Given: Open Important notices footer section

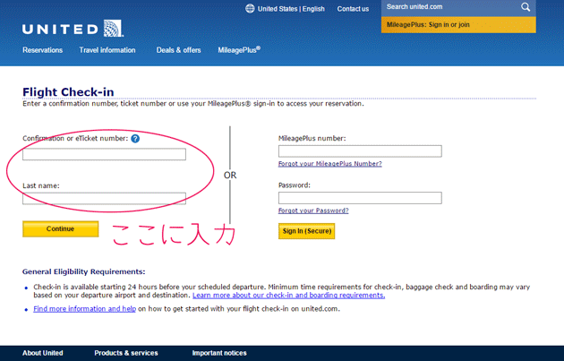Looking at the screenshot, I should [219, 353].
